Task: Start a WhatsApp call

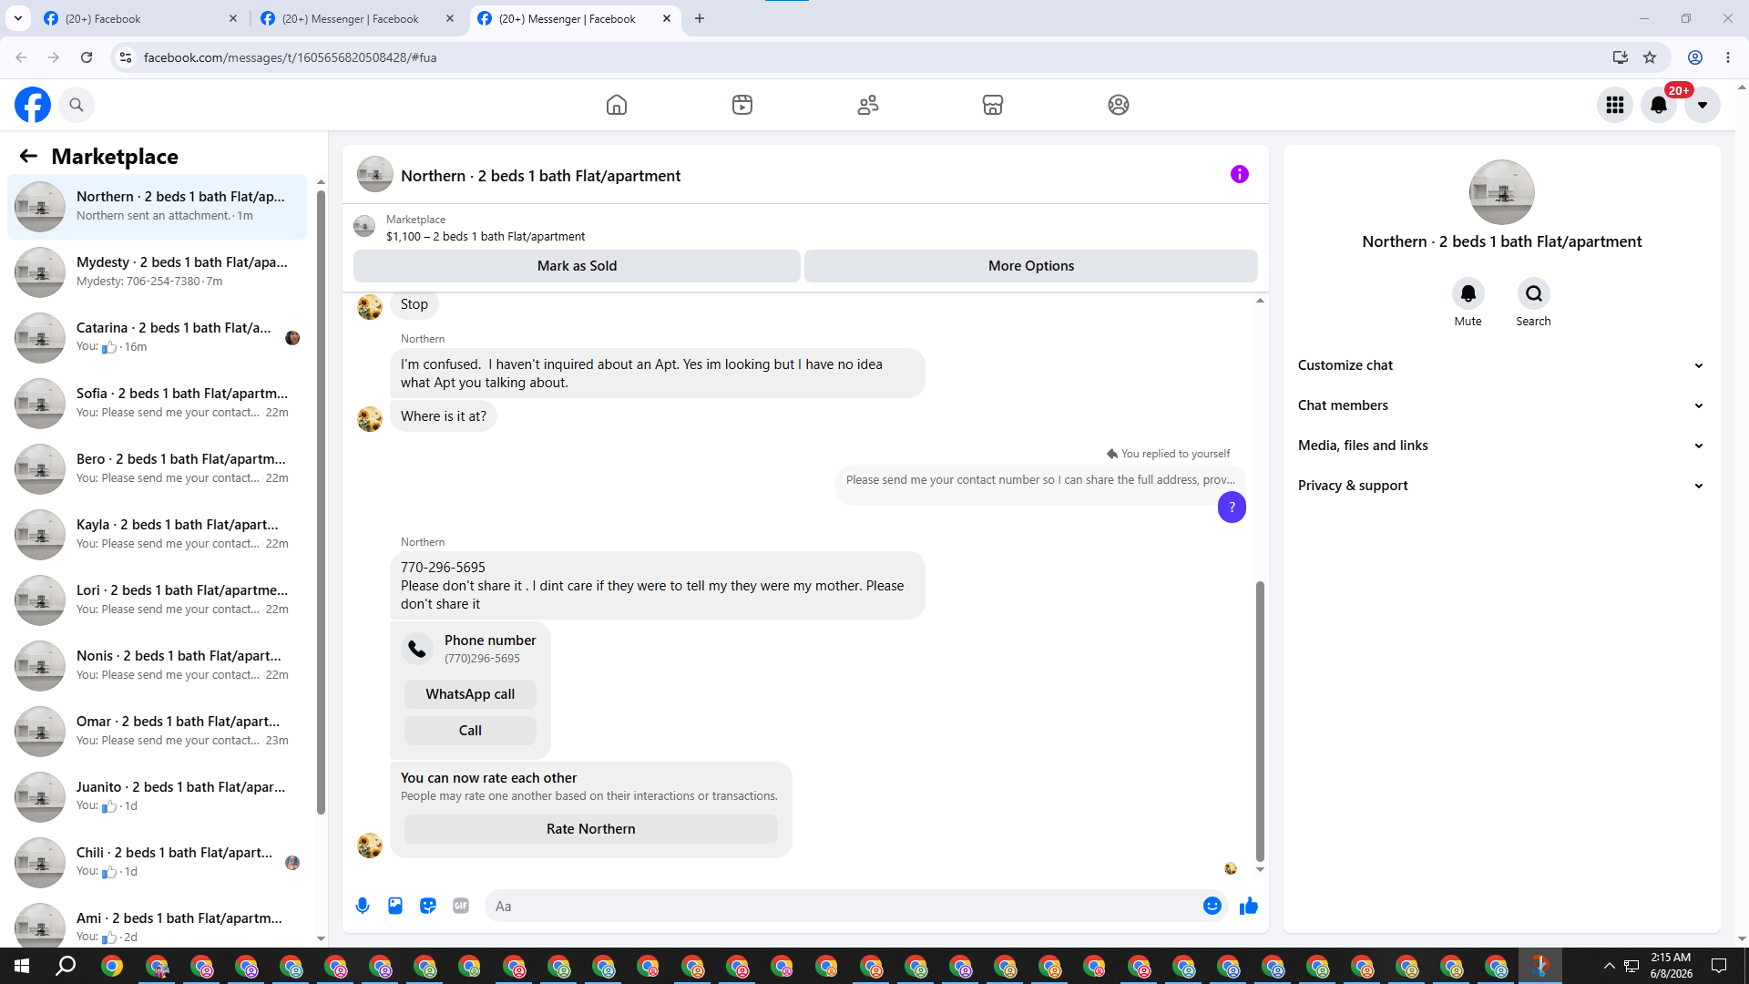Action: 470,694
